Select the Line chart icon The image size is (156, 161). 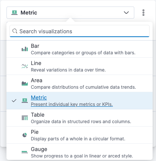25,66
